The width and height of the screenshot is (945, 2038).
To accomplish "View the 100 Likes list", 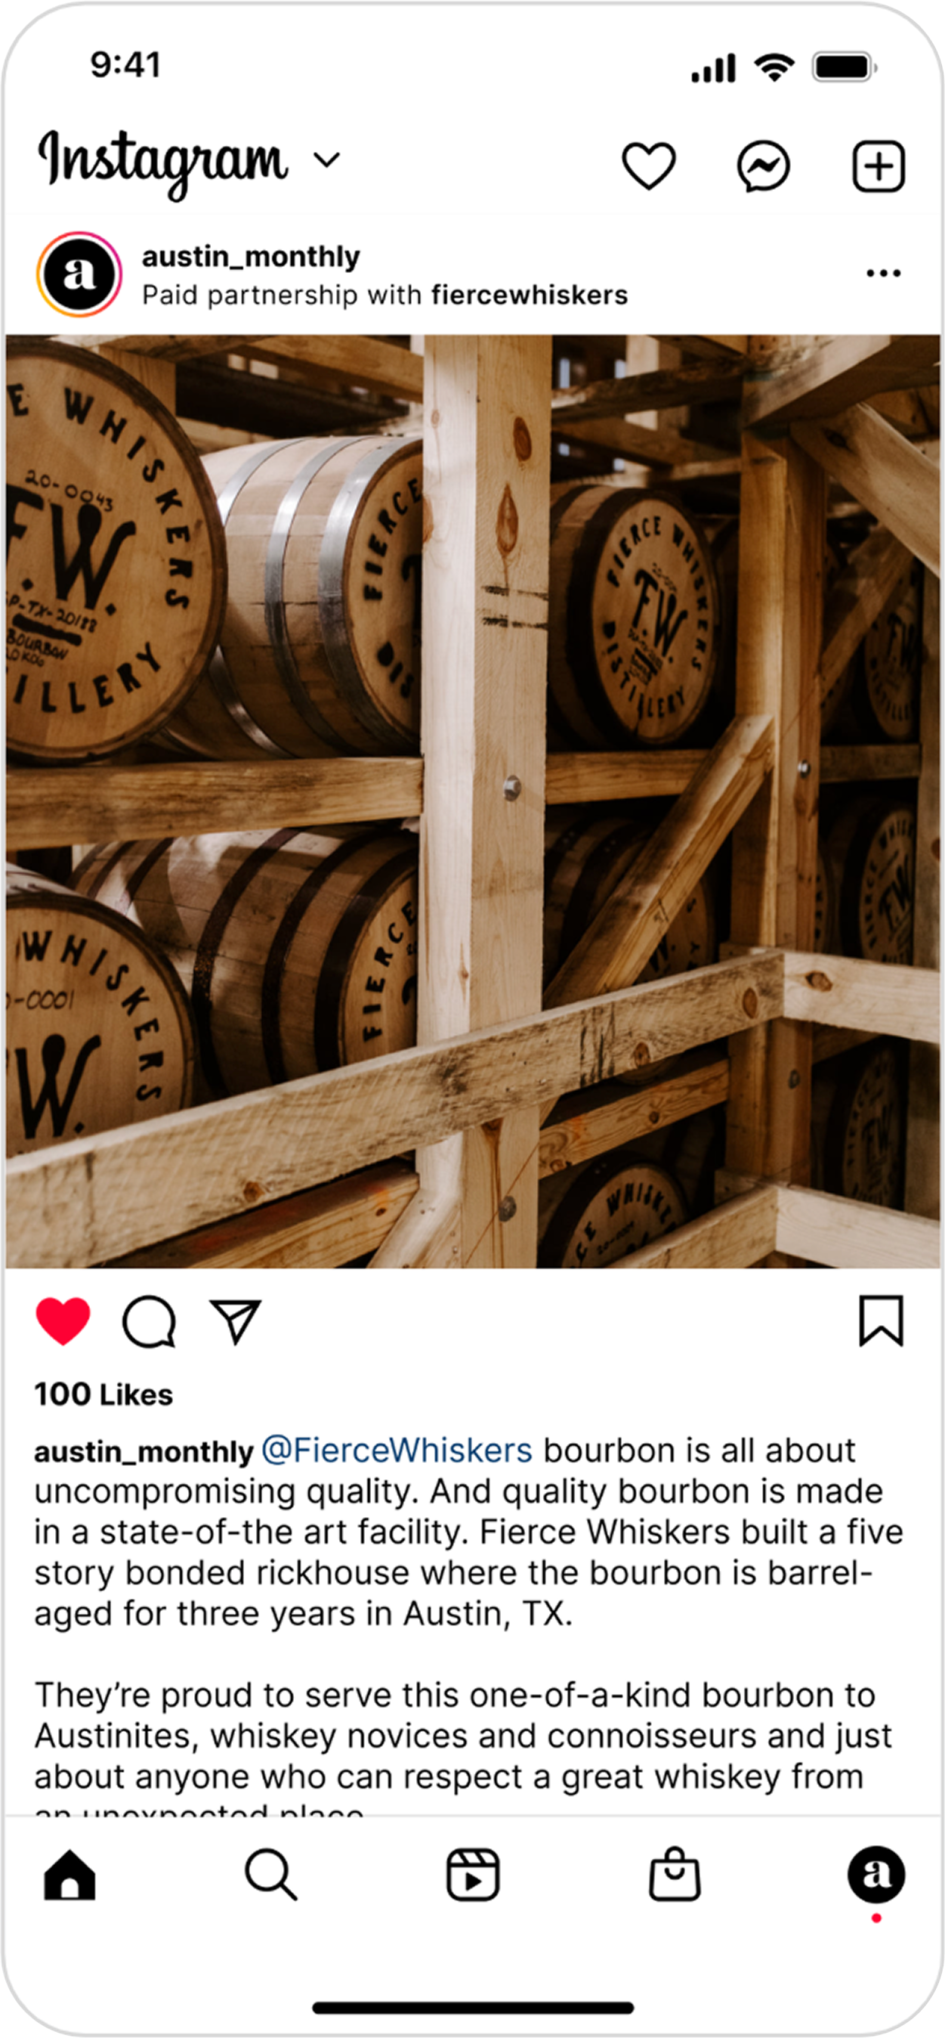I will pyautogui.click(x=103, y=1394).
